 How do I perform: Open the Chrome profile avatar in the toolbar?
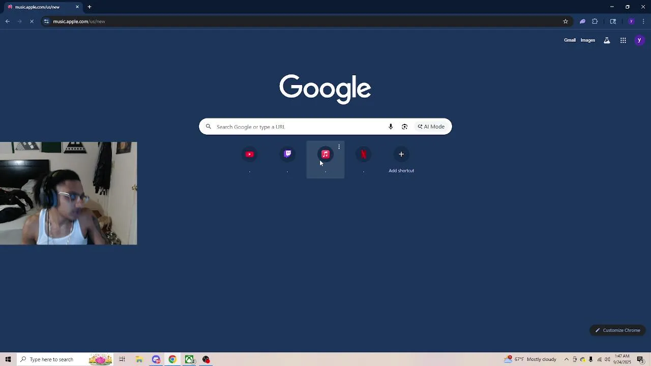(631, 21)
